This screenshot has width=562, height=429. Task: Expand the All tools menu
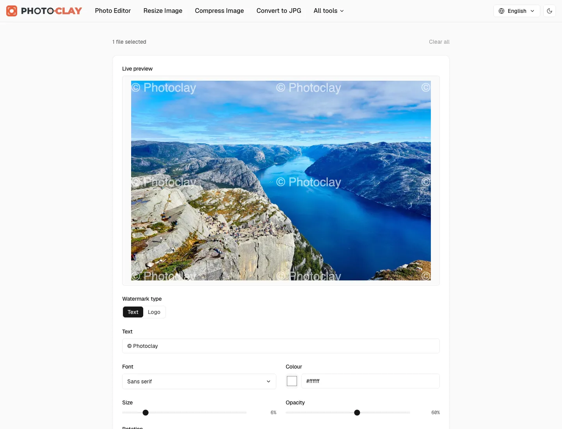[x=329, y=11]
